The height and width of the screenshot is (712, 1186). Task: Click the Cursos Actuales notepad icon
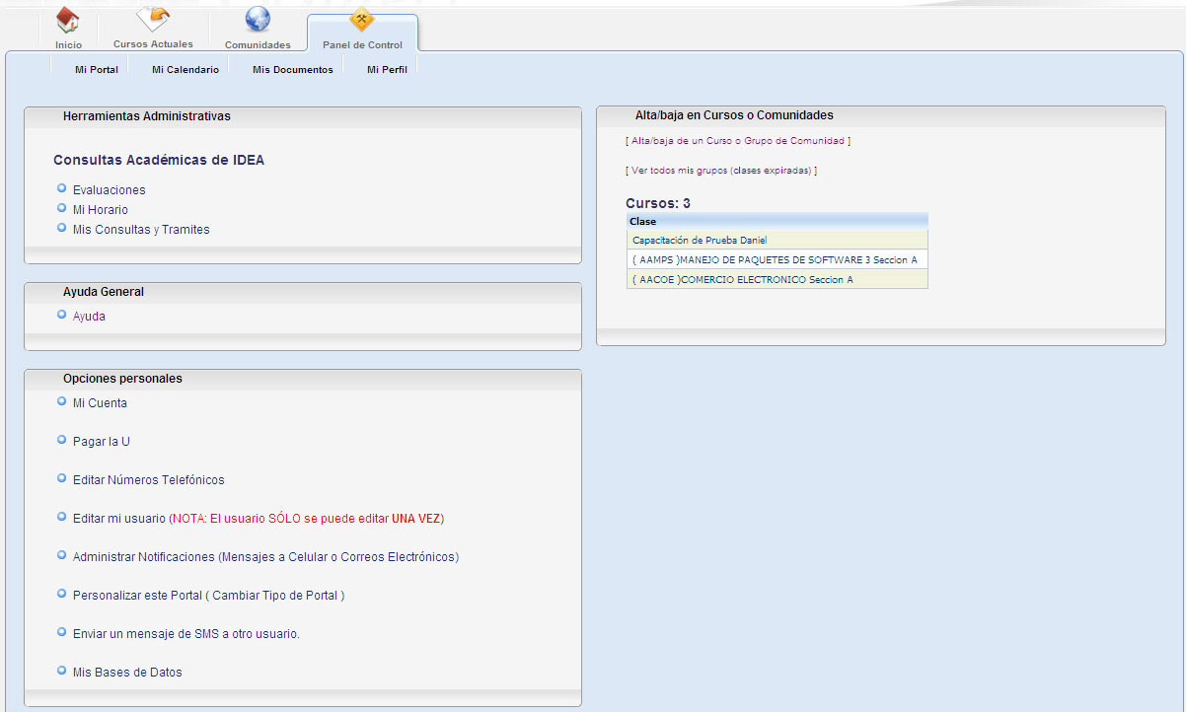[x=154, y=18]
